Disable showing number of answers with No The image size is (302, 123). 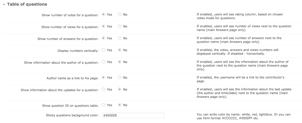point(120,38)
